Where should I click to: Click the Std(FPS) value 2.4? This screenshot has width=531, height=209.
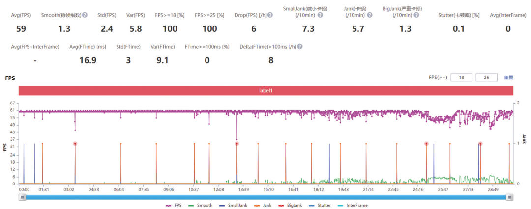coord(107,29)
